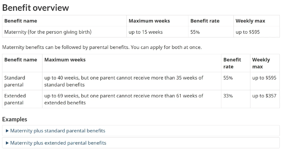
Task: Click triangle arrow beside standard parental benefits example
Action: click(x=7, y=131)
